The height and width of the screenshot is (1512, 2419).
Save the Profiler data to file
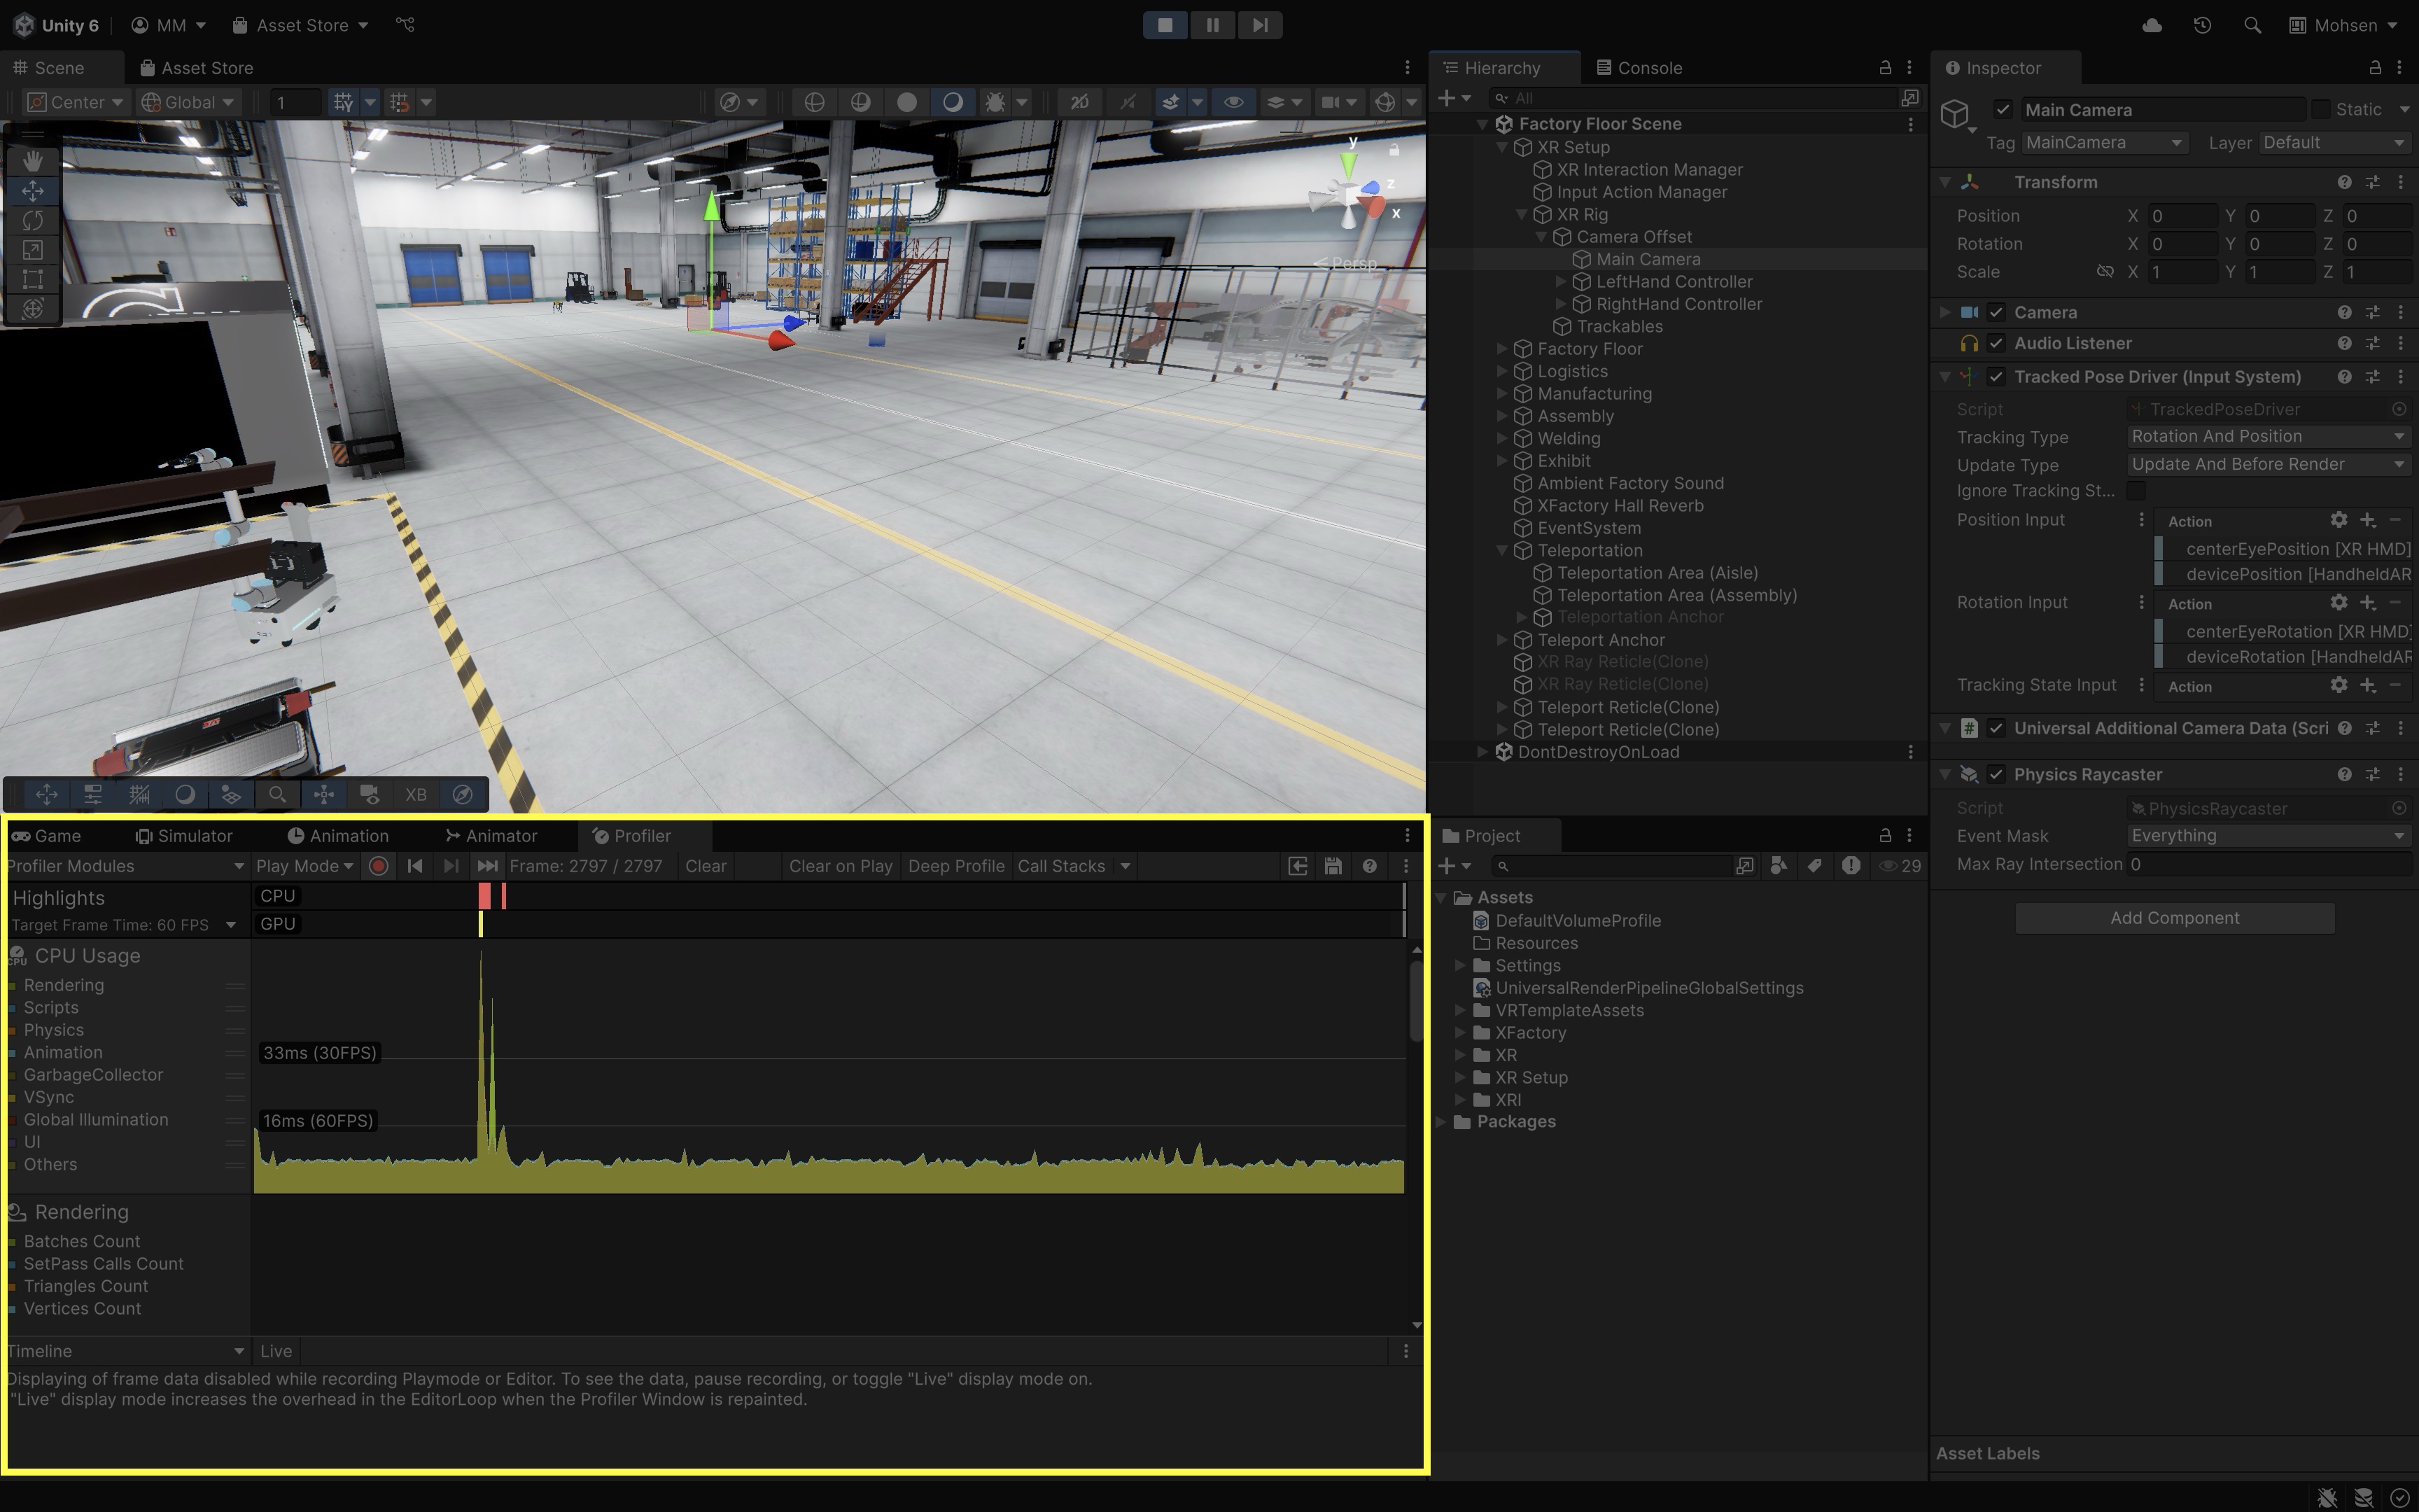click(1333, 866)
